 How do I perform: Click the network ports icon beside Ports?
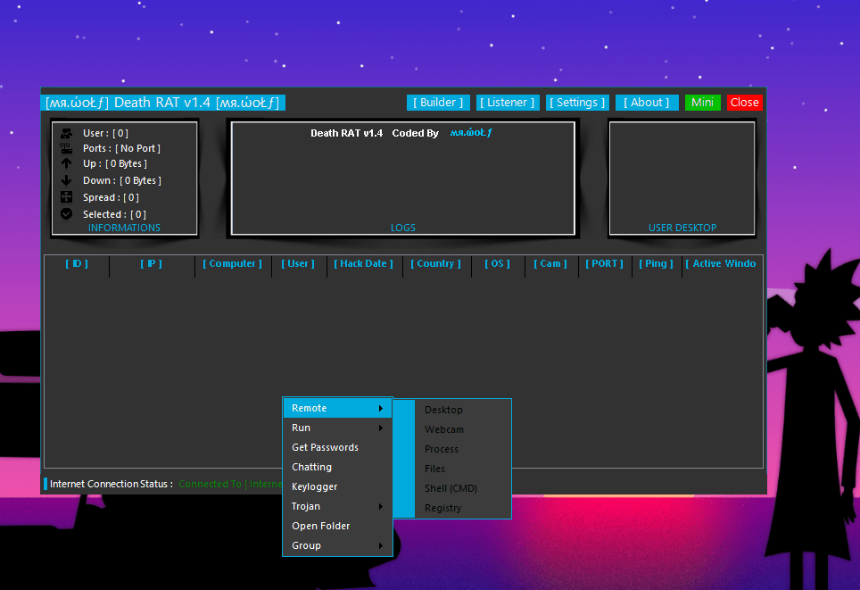click(66, 148)
